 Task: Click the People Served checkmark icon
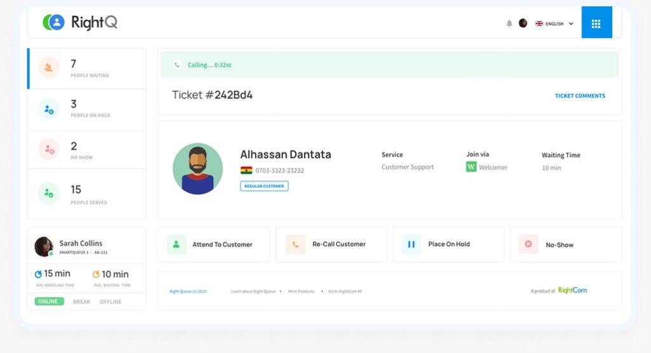point(49,193)
